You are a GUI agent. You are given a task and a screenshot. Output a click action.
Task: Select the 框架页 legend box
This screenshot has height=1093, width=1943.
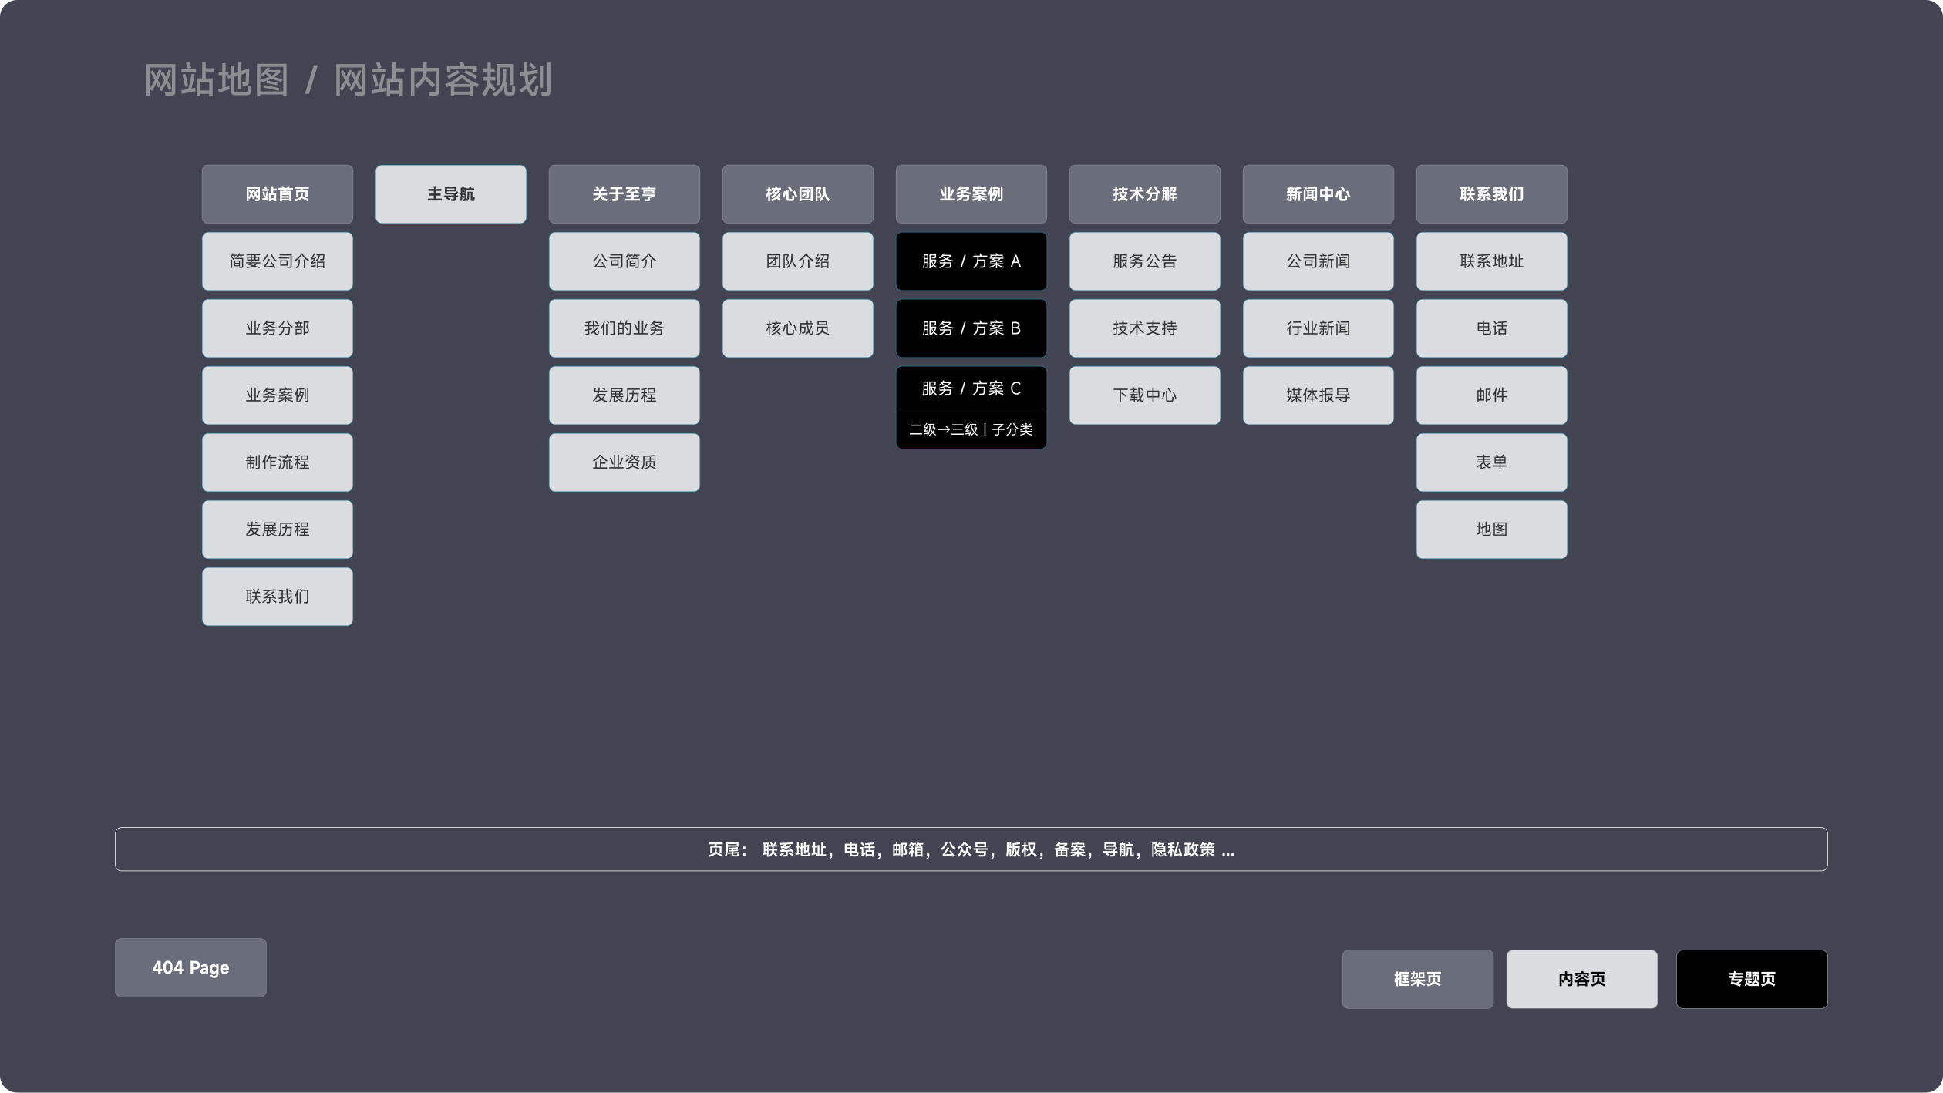pos(1416,979)
